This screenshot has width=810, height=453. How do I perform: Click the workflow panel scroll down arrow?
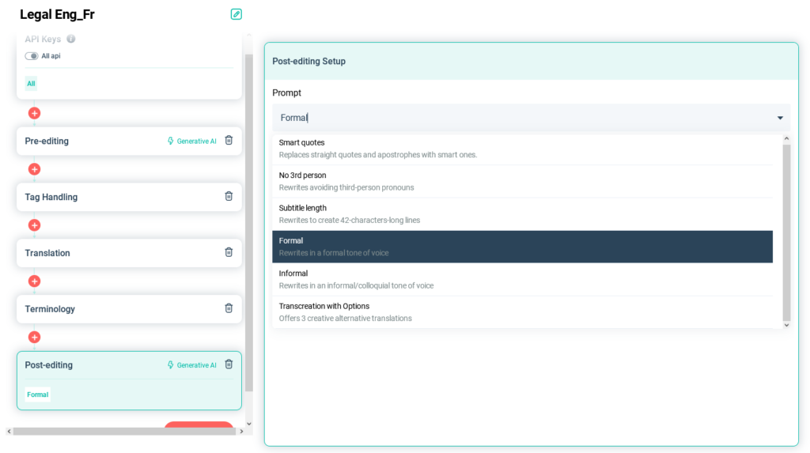249,424
